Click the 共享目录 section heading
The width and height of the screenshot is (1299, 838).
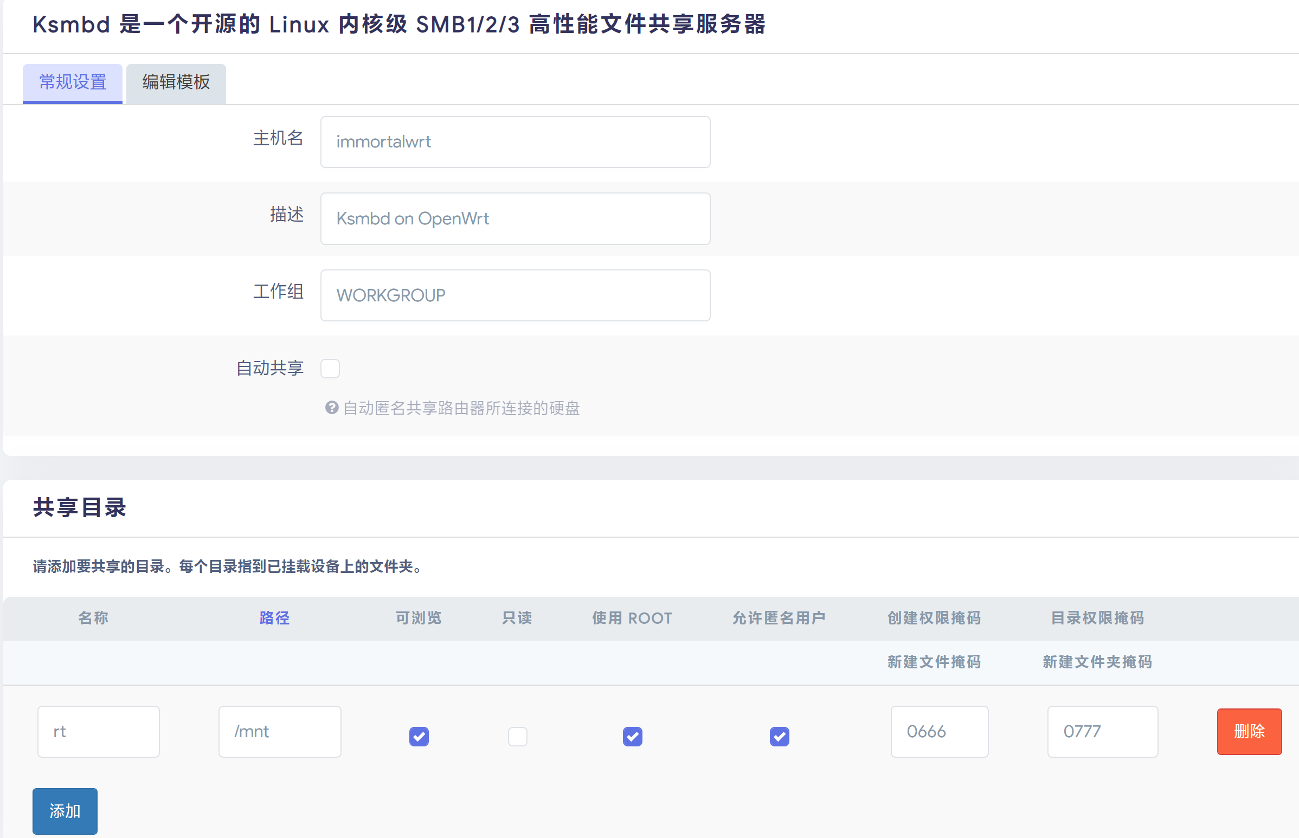(x=80, y=507)
